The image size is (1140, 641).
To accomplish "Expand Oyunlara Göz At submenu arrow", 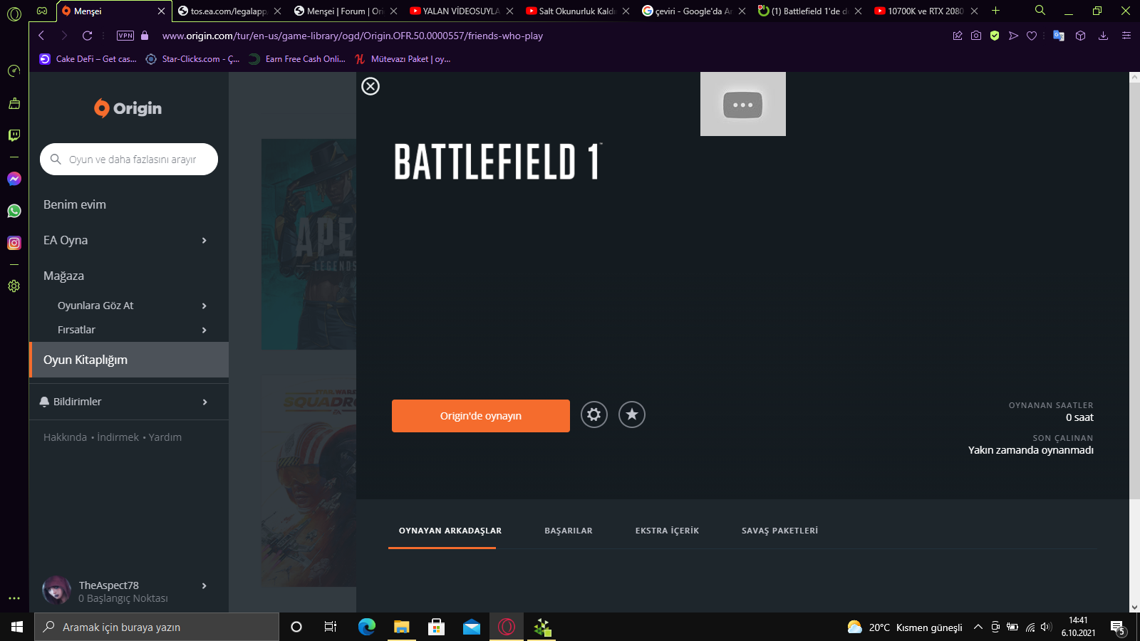I will (x=204, y=306).
